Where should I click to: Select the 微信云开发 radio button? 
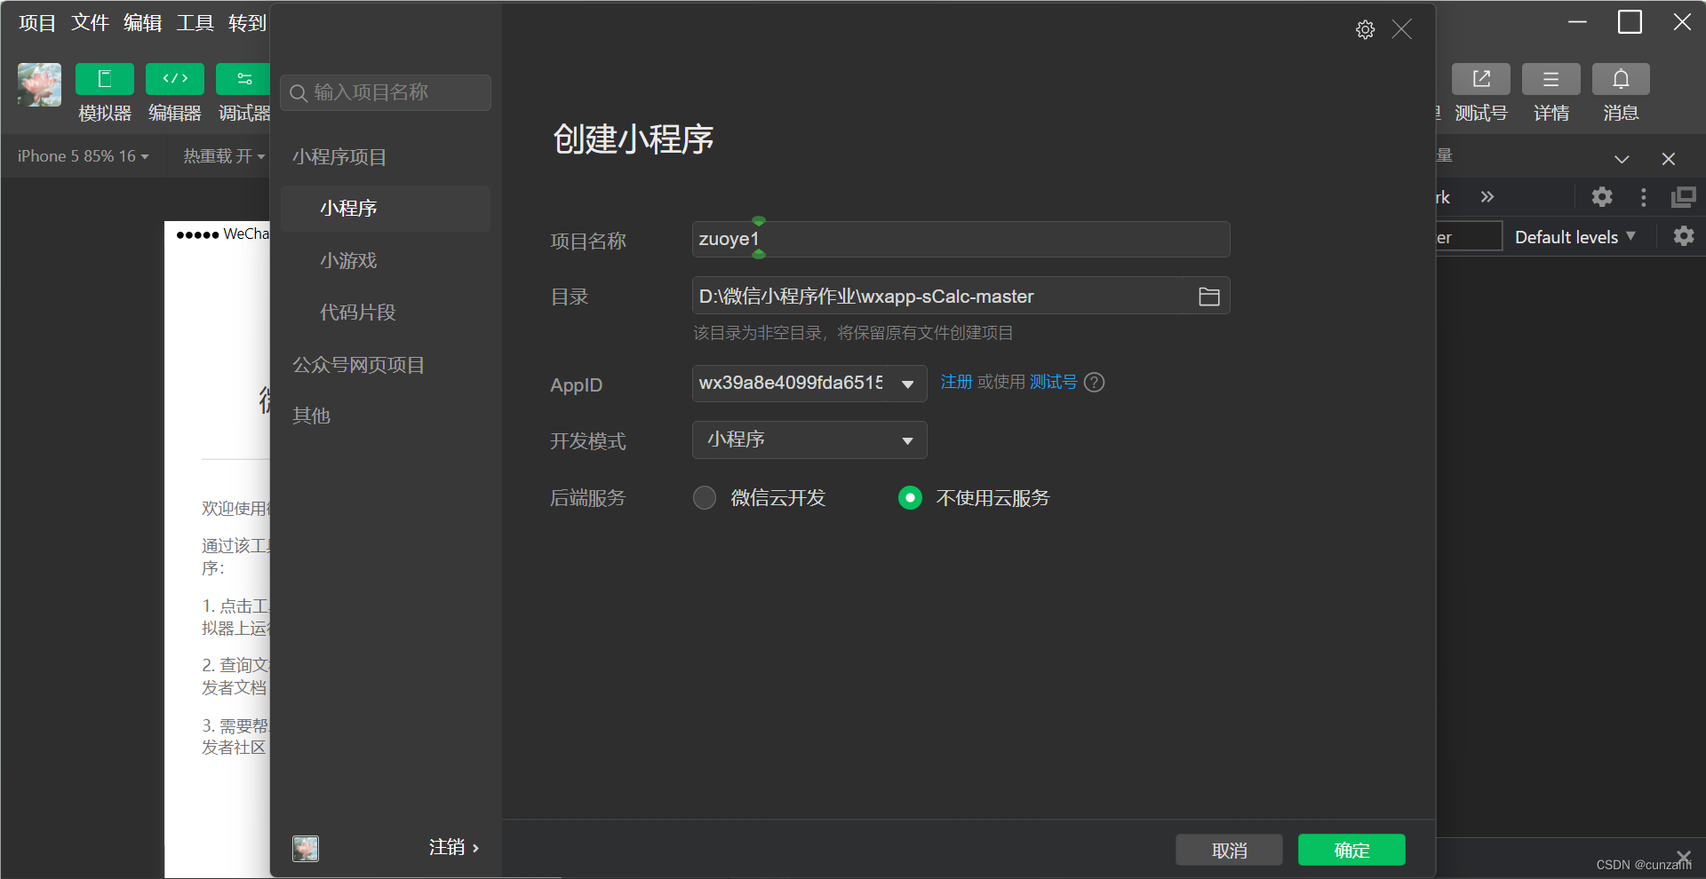pos(705,498)
